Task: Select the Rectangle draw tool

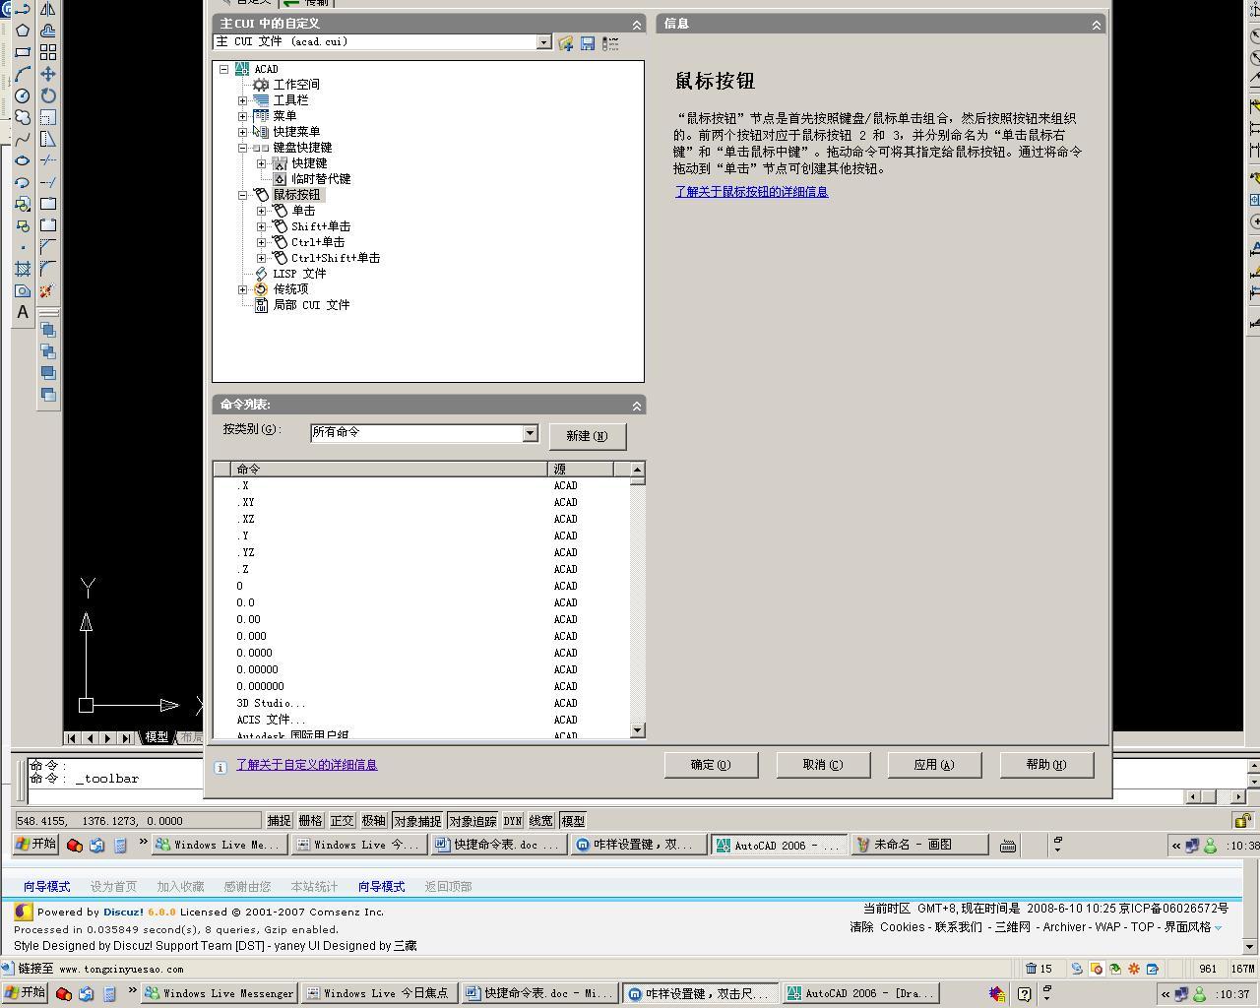Action: [x=23, y=51]
